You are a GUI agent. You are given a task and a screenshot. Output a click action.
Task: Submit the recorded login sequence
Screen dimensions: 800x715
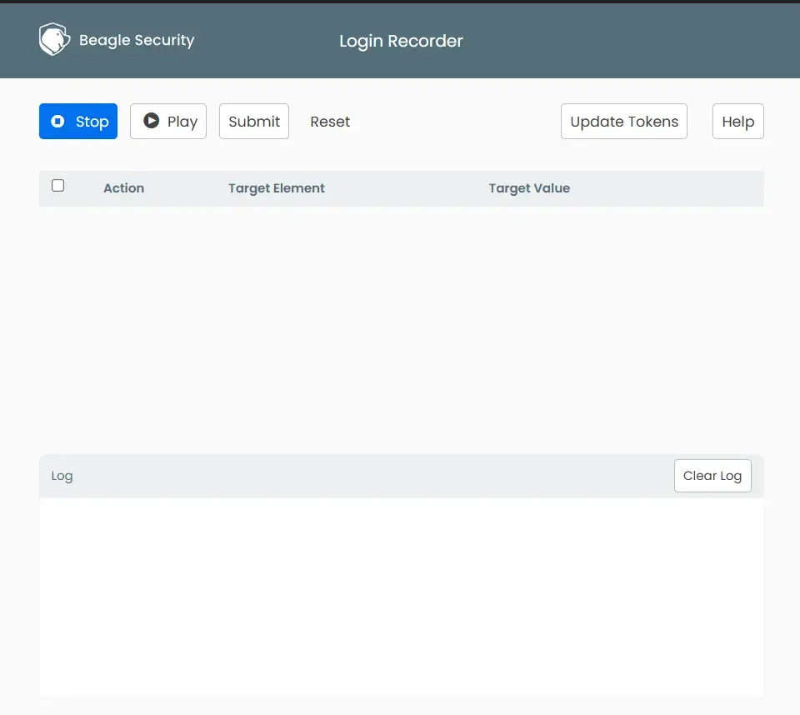coord(254,122)
